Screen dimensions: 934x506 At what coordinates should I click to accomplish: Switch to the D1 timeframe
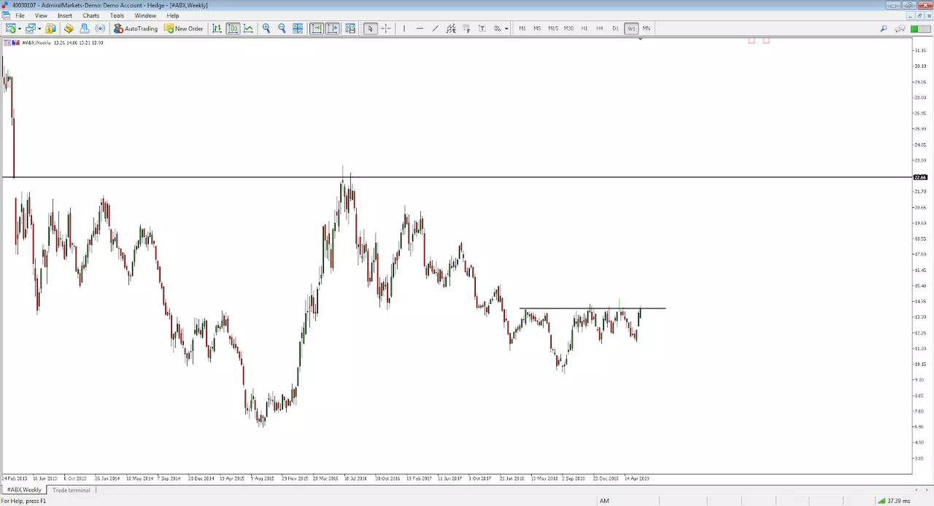point(615,28)
